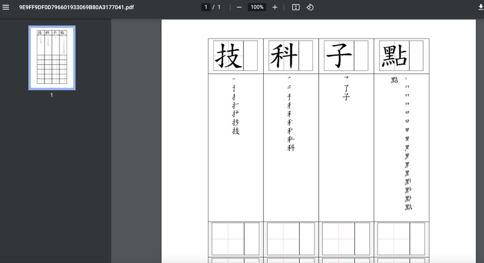Click the large 技 character box
Image resolution: width=484 pixels, height=263 pixels.
click(x=229, y=56)
